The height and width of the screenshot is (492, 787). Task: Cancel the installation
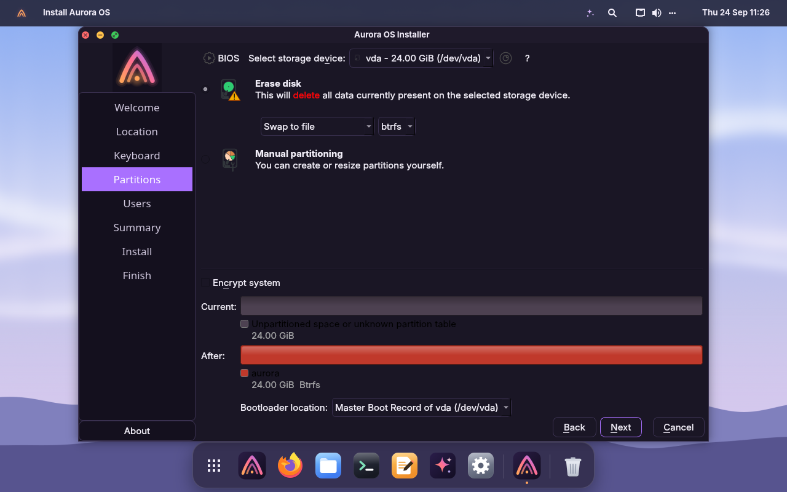coord(679,427)
